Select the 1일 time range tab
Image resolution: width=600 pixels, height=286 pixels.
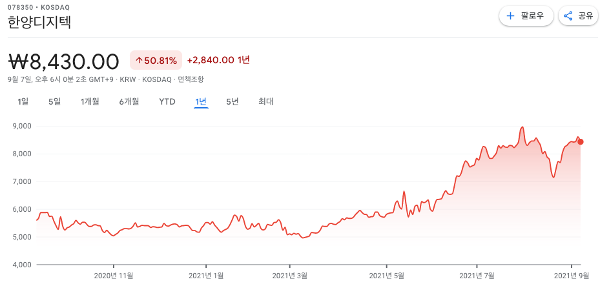tap(23, 102)
